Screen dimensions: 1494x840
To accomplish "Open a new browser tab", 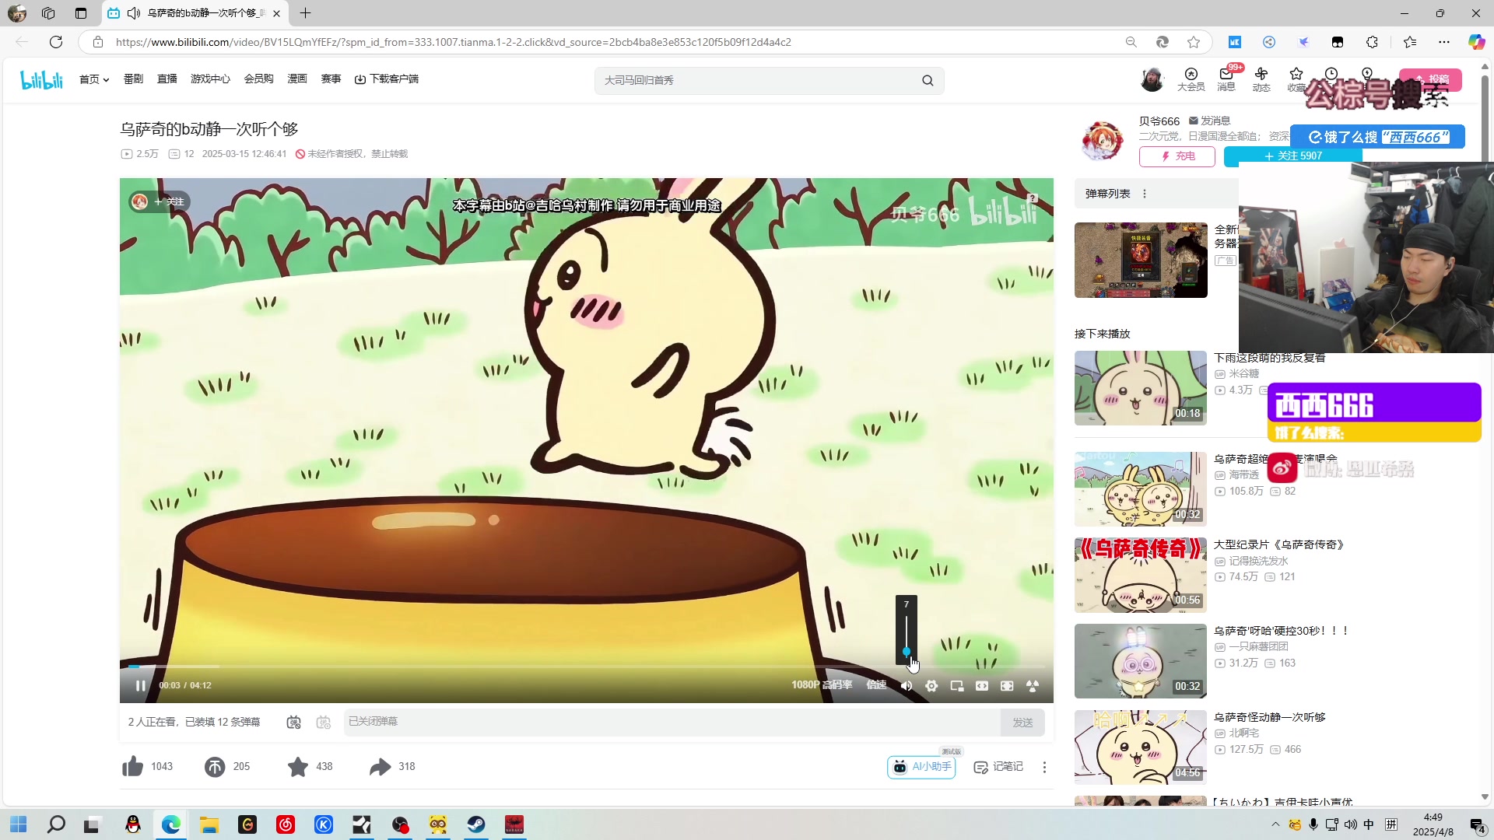I will 305,13.
